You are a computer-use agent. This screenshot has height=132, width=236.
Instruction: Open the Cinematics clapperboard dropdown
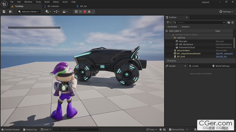click(x=65, y=11)
